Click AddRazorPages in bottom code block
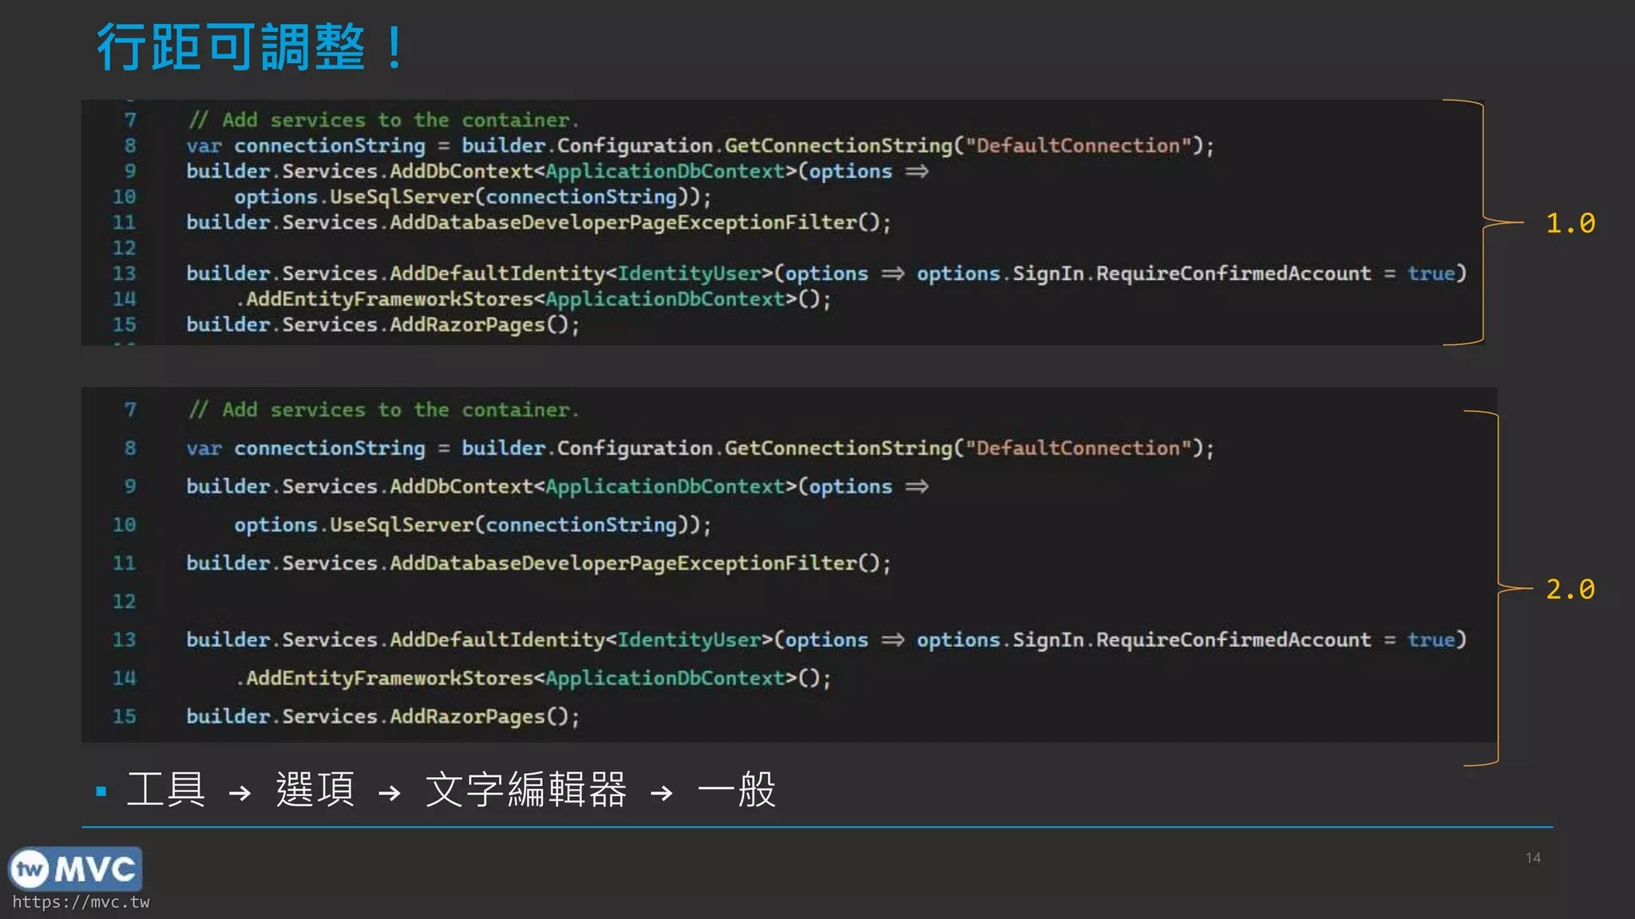This screenshot has width=1635, height=919. pos(466,716)
